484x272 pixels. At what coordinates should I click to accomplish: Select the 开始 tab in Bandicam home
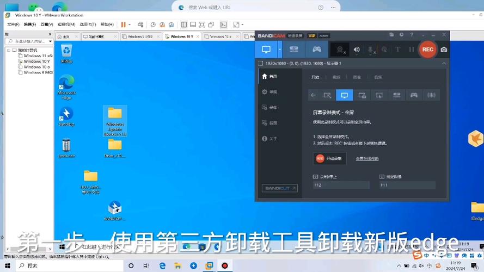(x=315, y=77)
